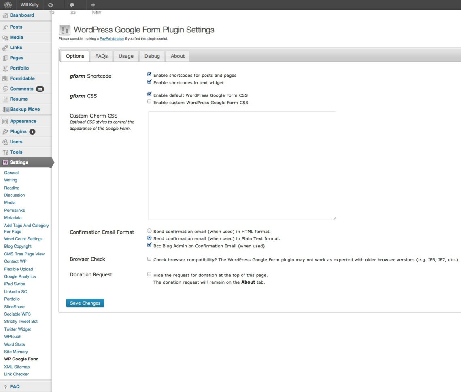The width and height of the screenshot is (461, 392).
Task: Click inside the Custom GForm CSS text area
Action: coord(242,166)
